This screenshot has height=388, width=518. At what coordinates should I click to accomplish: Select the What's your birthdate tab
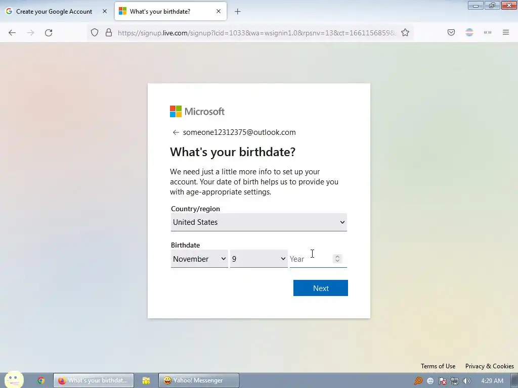(170, 11)
